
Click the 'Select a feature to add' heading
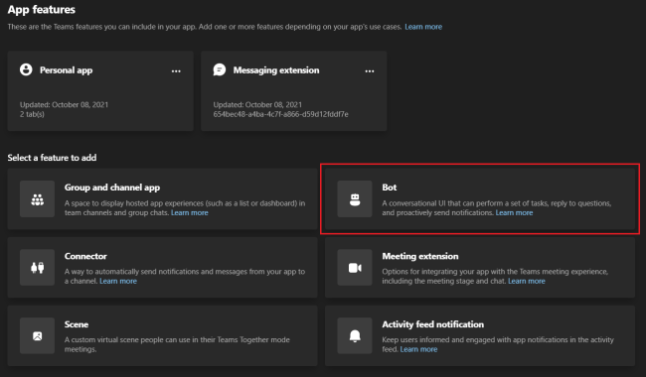click(x=52, y=158)
